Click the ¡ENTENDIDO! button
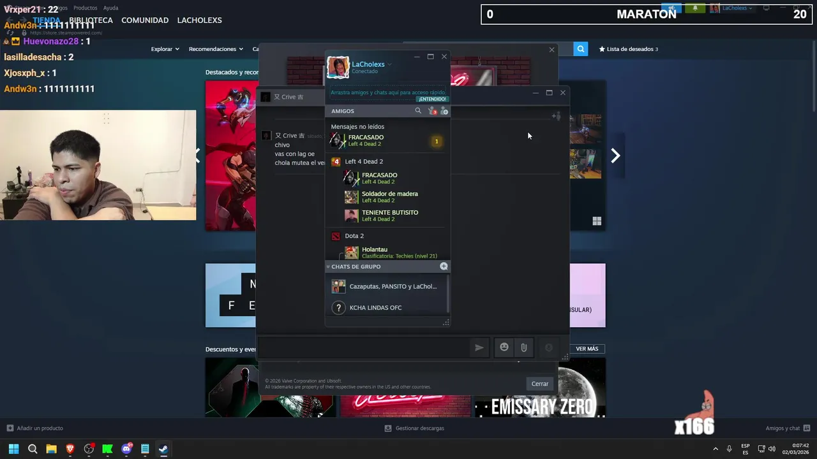The image size is (817, 459). (x=432, y=99)
